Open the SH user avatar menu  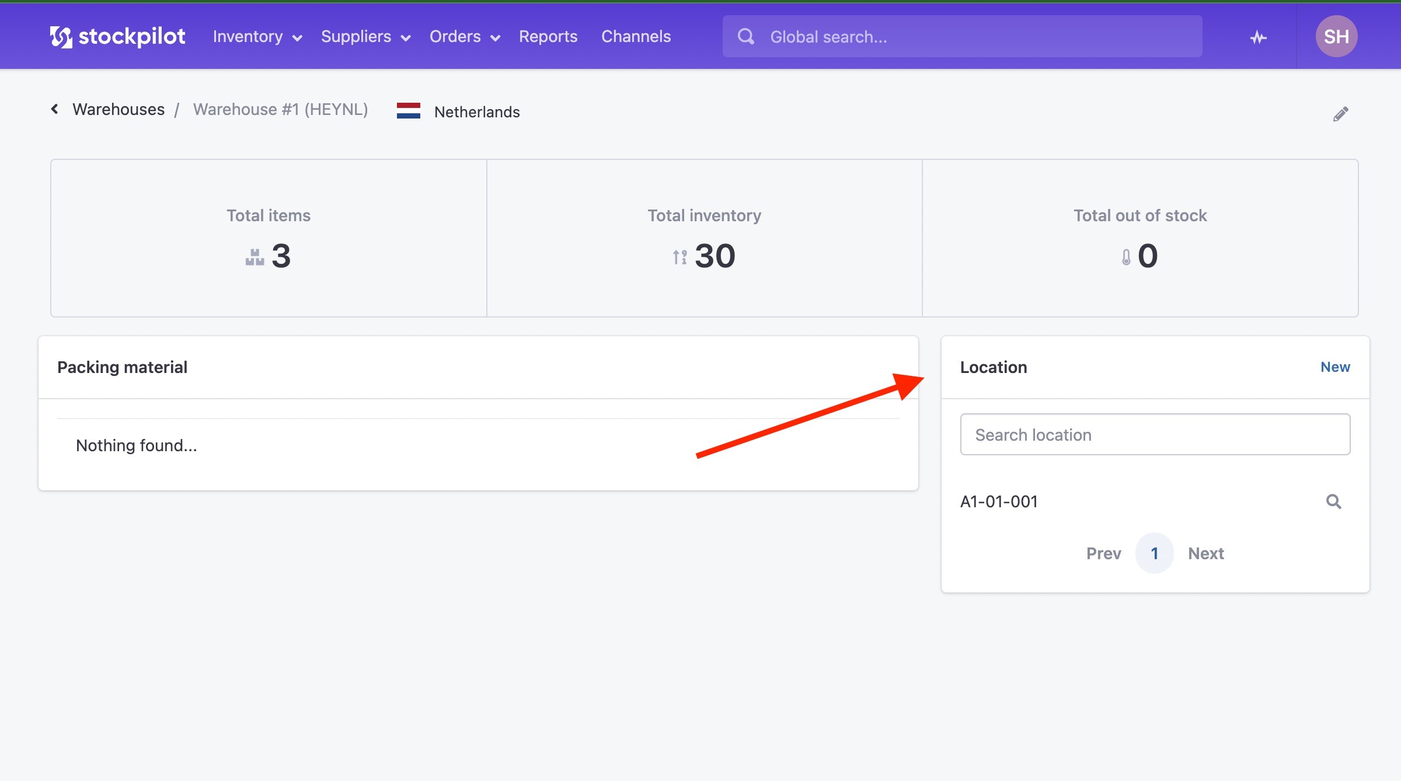(1336, 36)
